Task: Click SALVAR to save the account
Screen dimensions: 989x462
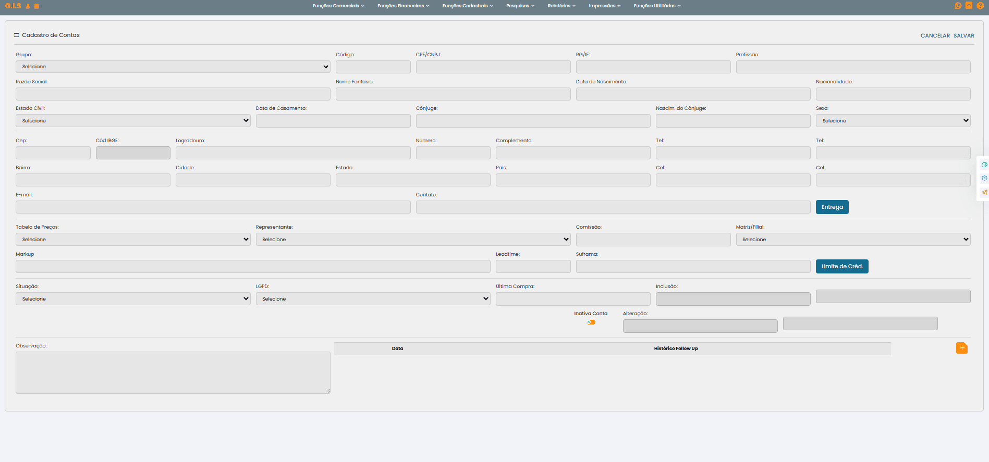Action: click(963, 36)
